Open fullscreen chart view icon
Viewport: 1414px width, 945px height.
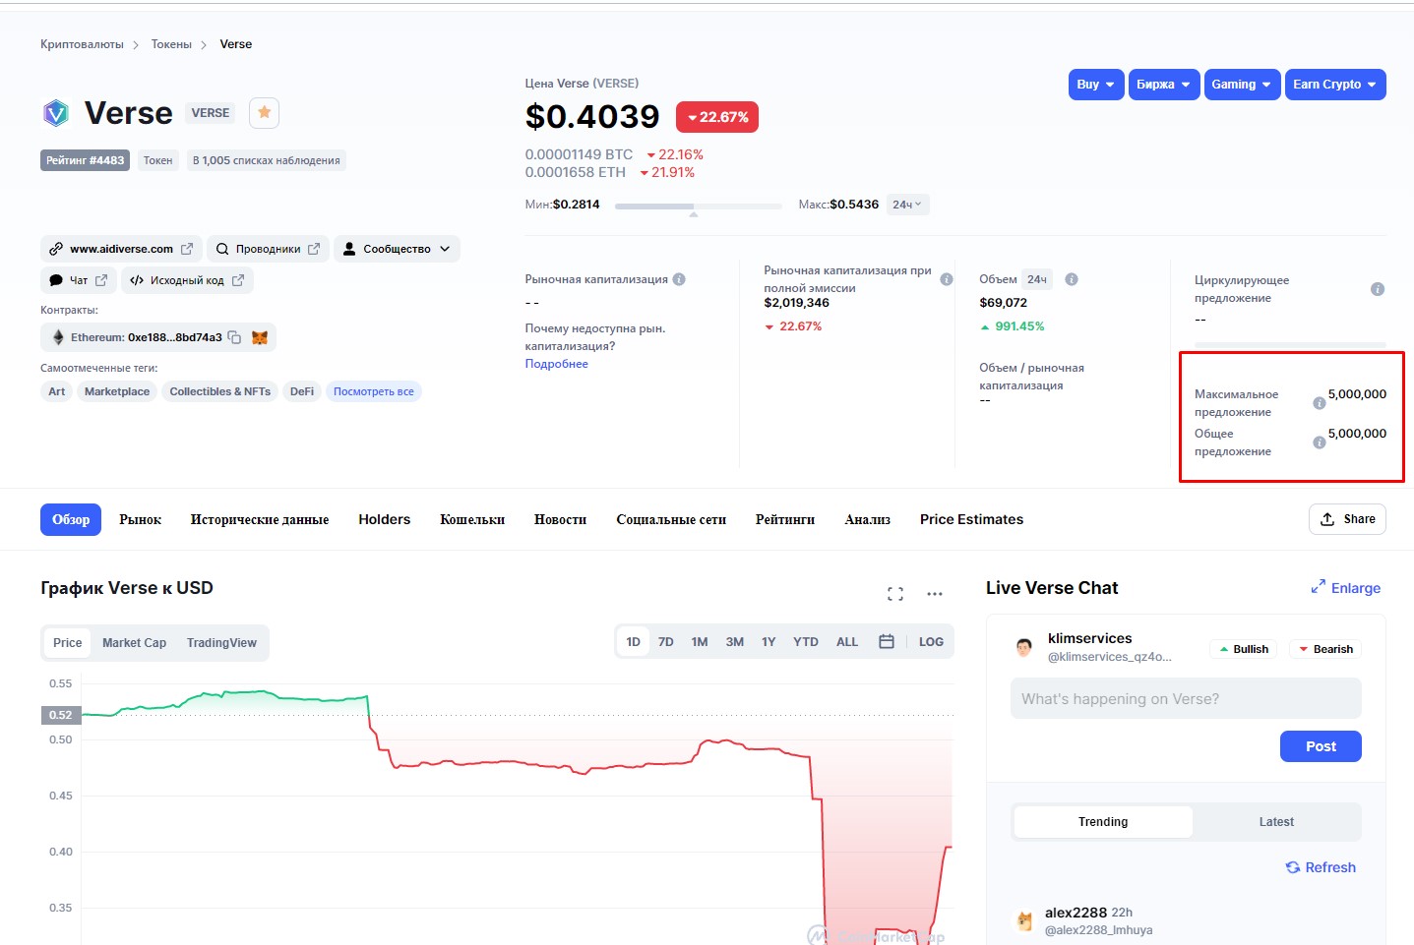click(895, 594)
